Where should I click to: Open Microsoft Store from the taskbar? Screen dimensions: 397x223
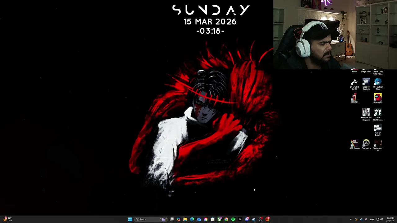pos(212,219)
